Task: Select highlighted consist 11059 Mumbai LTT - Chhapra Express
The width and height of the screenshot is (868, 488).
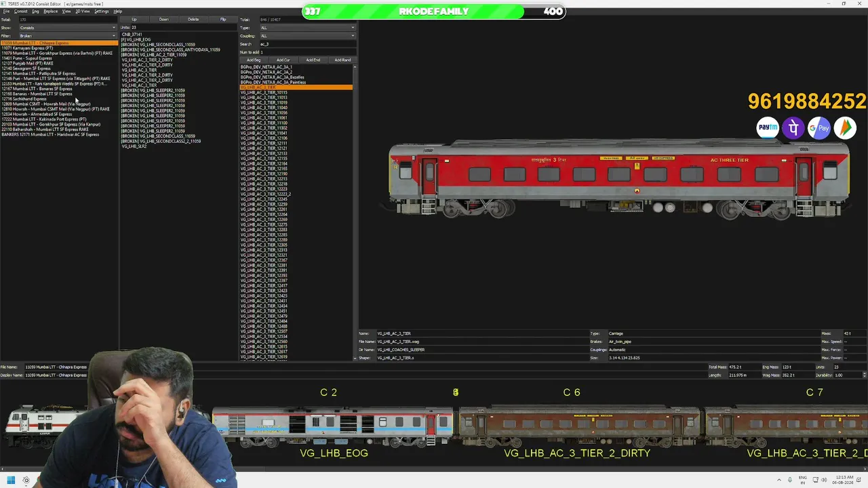Action: tap(59, 43)
